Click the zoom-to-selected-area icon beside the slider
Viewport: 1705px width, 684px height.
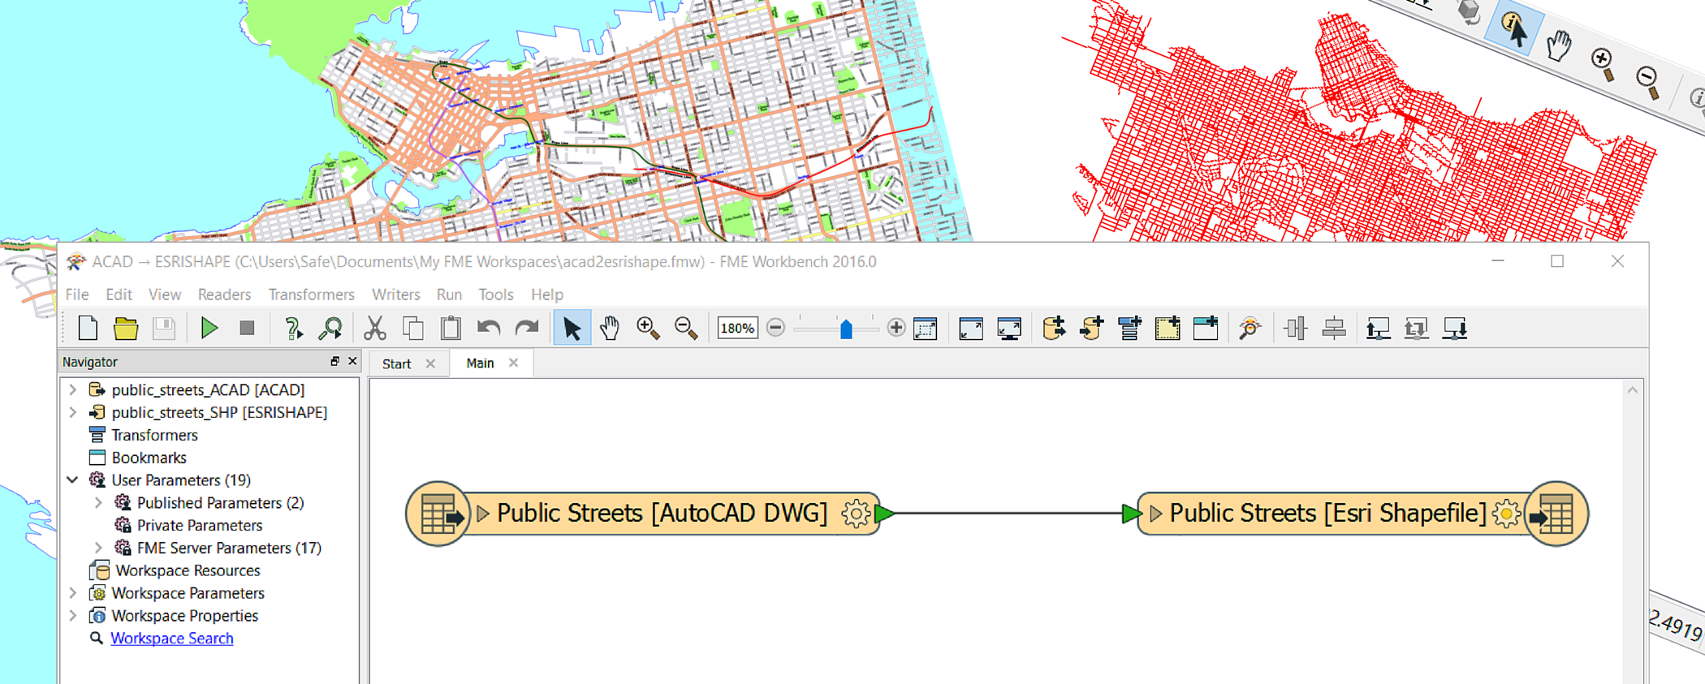926,329
